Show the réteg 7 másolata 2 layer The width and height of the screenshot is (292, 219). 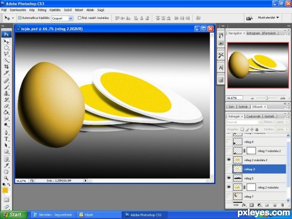tap(229, 151)
